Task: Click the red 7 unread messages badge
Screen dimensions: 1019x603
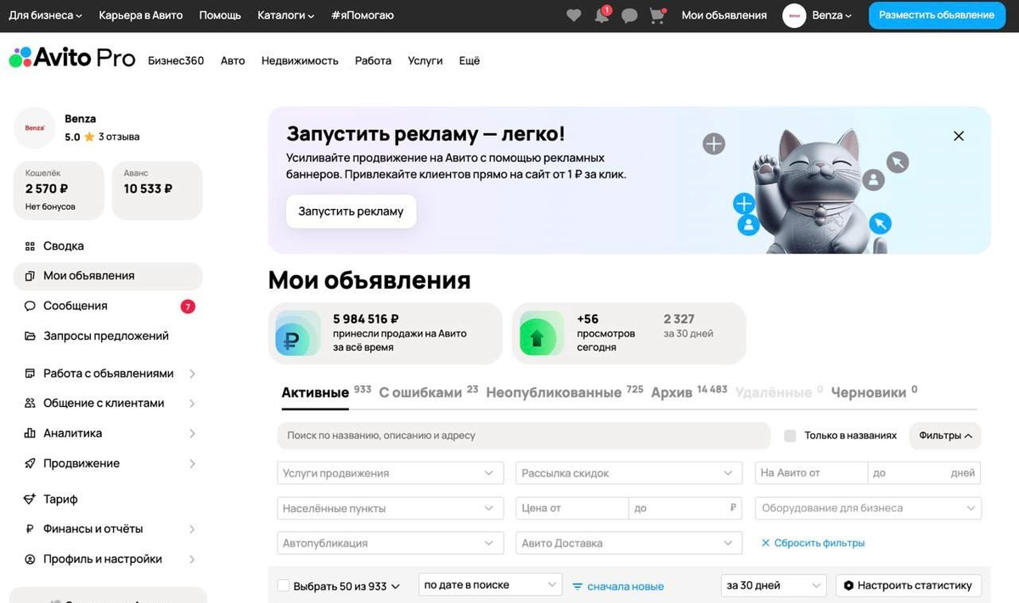Action: point(188,307)
